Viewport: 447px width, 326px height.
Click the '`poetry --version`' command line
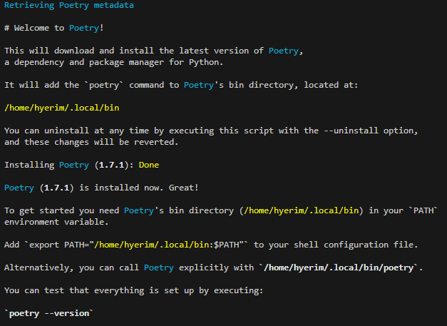coord(48,313)
